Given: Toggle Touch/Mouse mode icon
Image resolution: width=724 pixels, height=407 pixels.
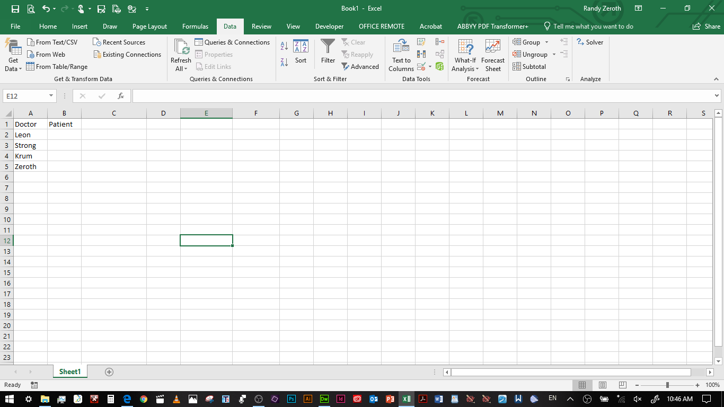Looking at the screenshot, I should [x=81, y=9].
